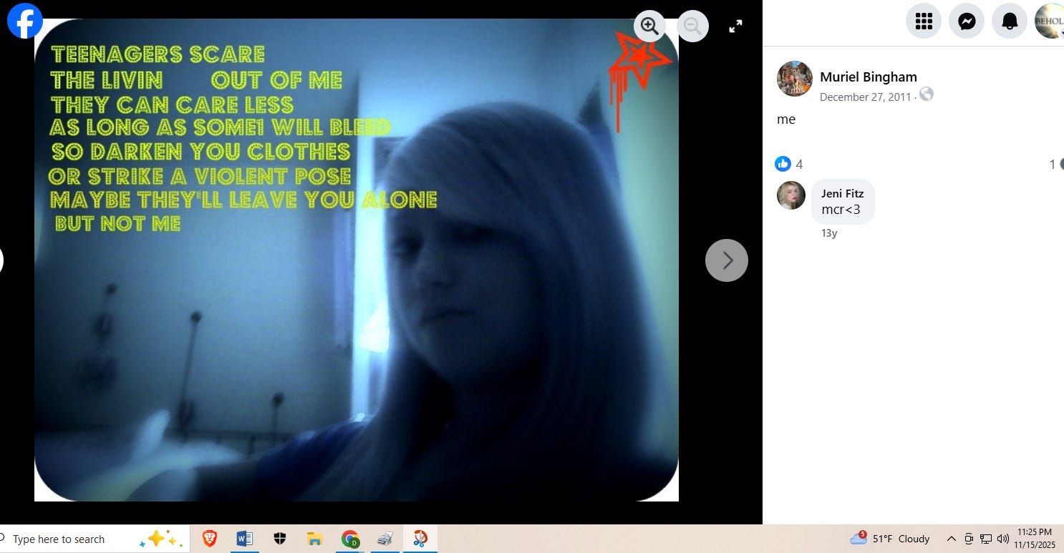
Task: Open Jeni Fitz's profile name link
Action: (x=842, y=193)
